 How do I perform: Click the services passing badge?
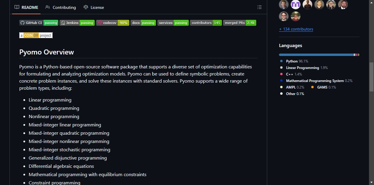click(x=173, y=23)
